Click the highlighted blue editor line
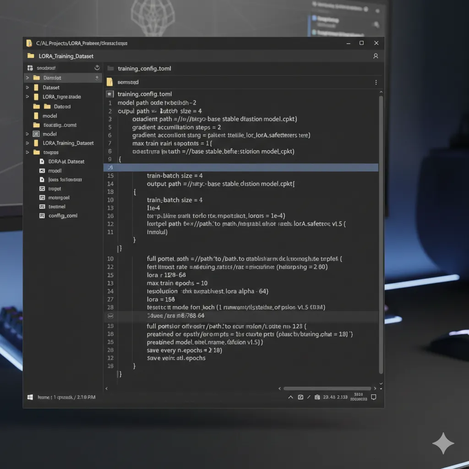 click(x=241, y=168)
